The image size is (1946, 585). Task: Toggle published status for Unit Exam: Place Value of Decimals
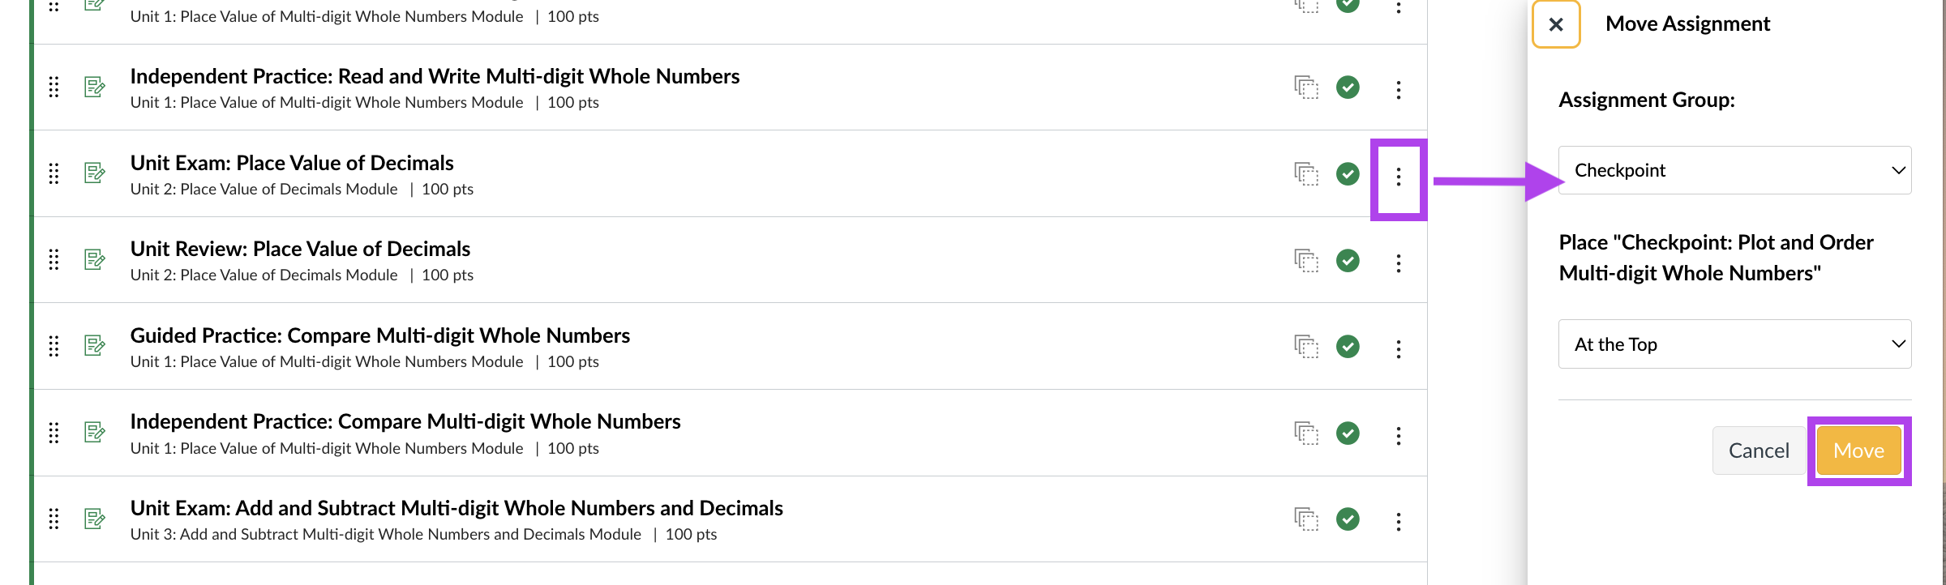coord(1348,173)
